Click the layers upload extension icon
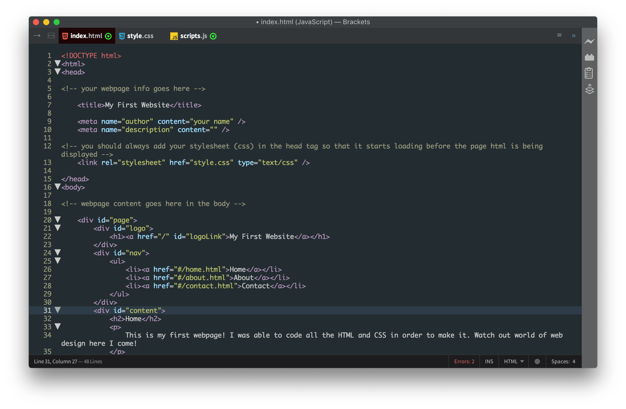The width and height of the screenshot is (626, 409). 590,89
